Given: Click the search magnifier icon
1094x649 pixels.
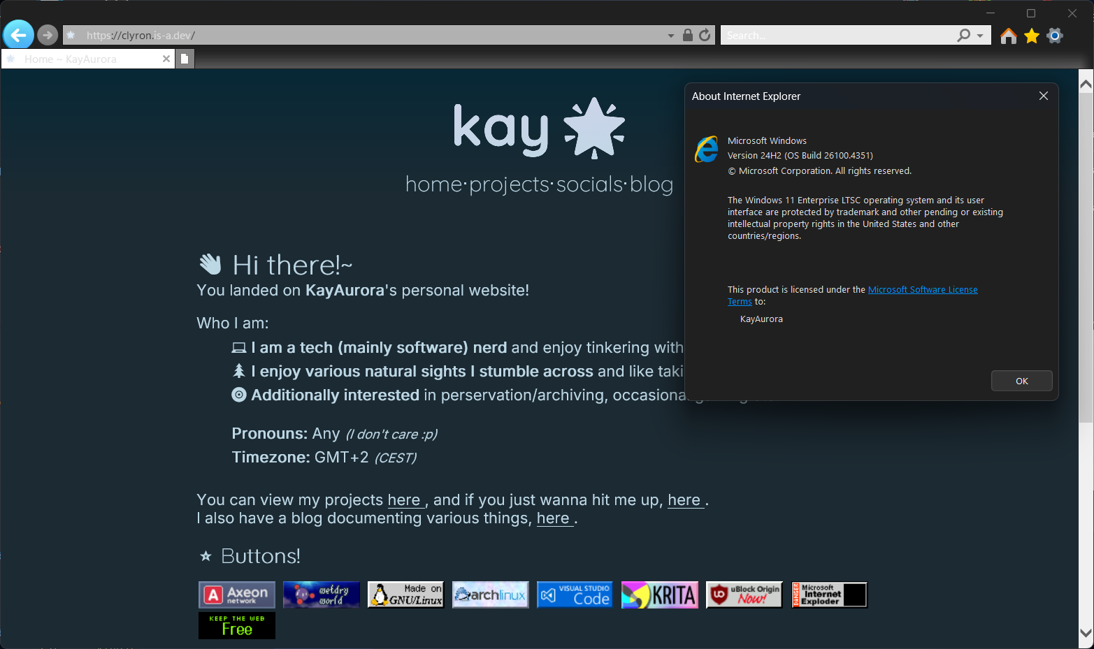Looking at the screenshot, I should click(964, 35).
